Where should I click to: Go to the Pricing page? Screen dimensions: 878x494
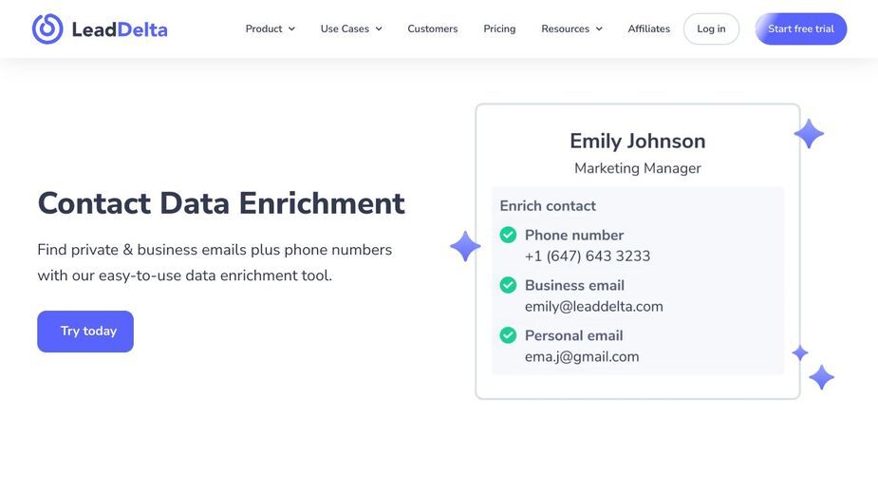click(x=499, y=28)
